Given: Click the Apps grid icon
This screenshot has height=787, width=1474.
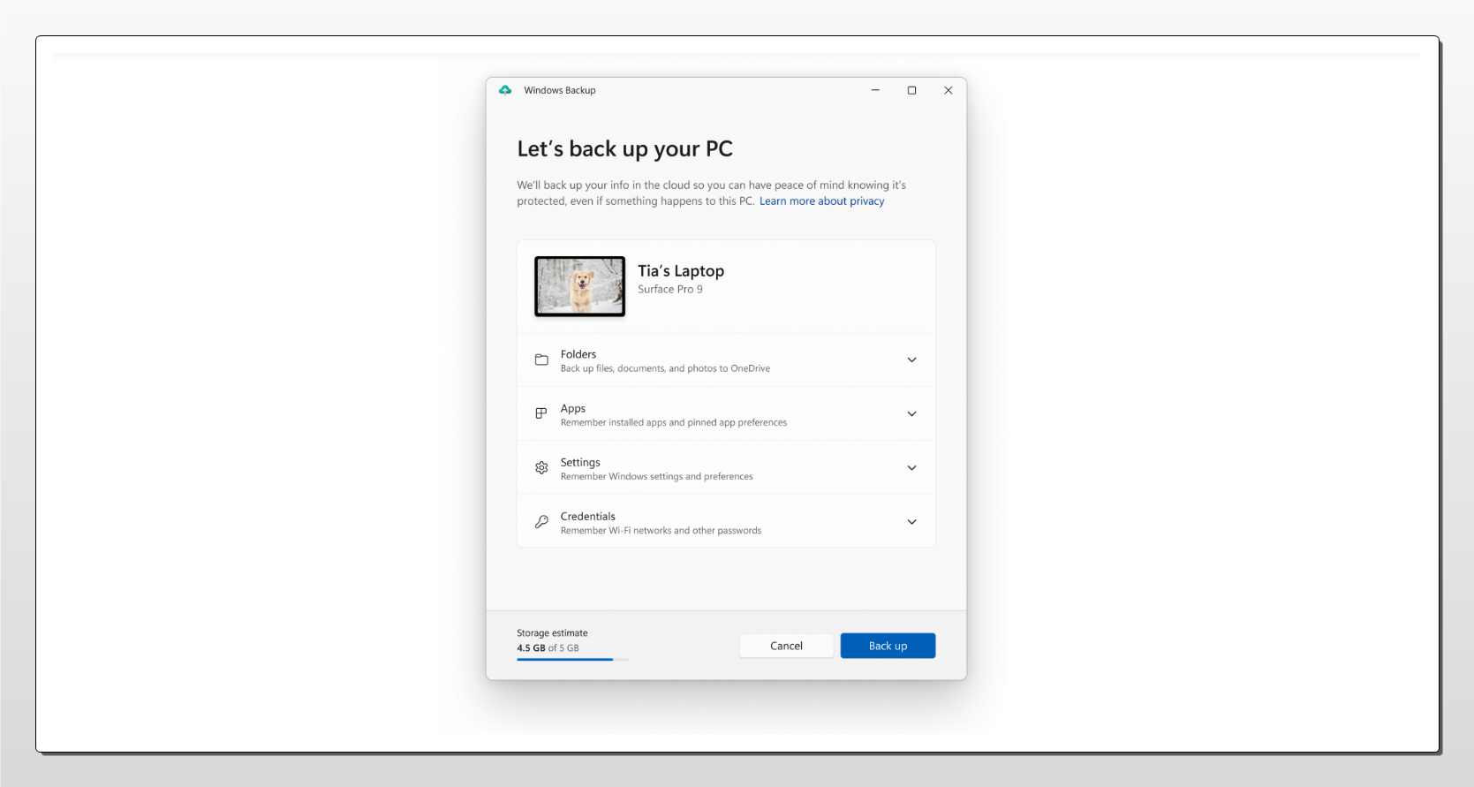Looking at the screenshot, I should pos(541,413).
